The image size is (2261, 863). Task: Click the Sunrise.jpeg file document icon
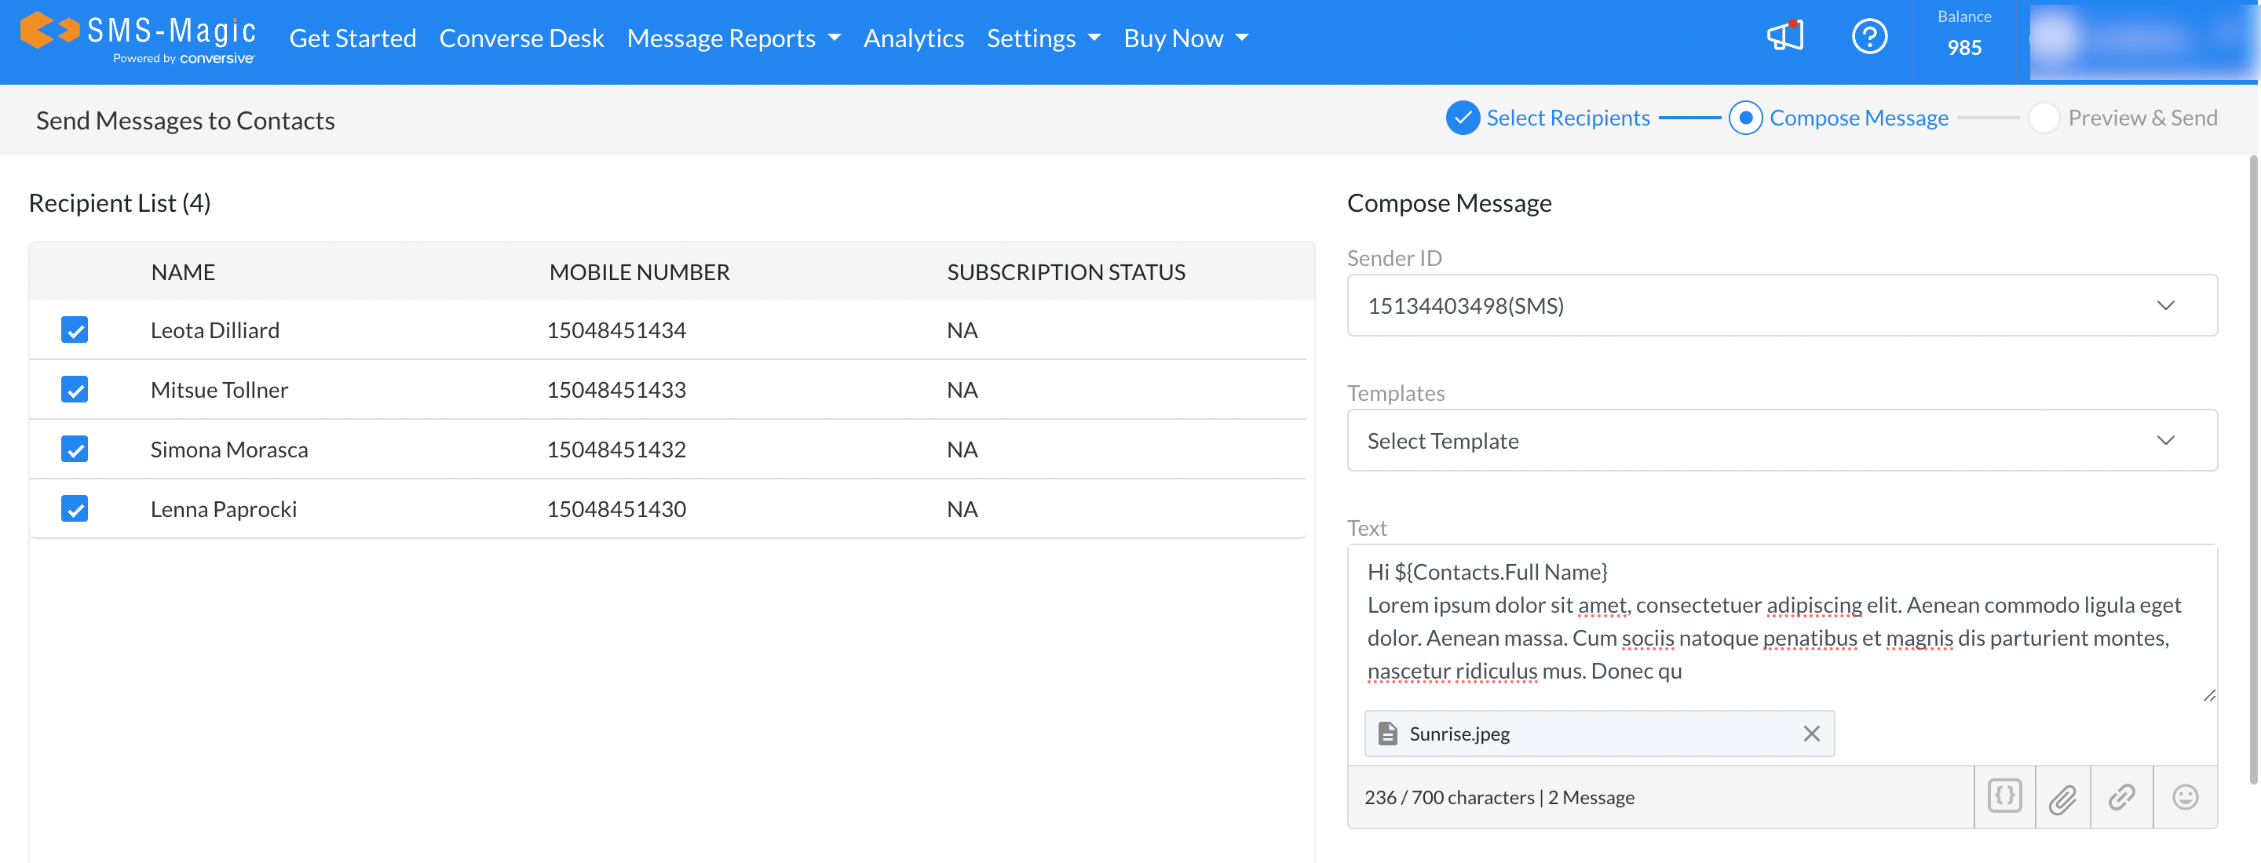coord(1388,734)
